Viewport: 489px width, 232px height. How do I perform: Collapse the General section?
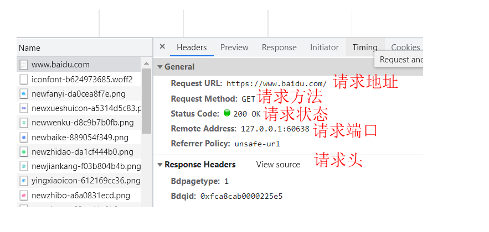coord(160,67)
